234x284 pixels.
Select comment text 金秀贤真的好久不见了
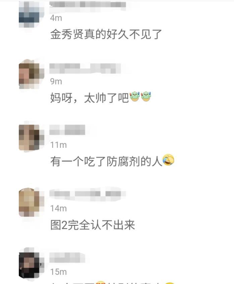(x=106, y=34)
